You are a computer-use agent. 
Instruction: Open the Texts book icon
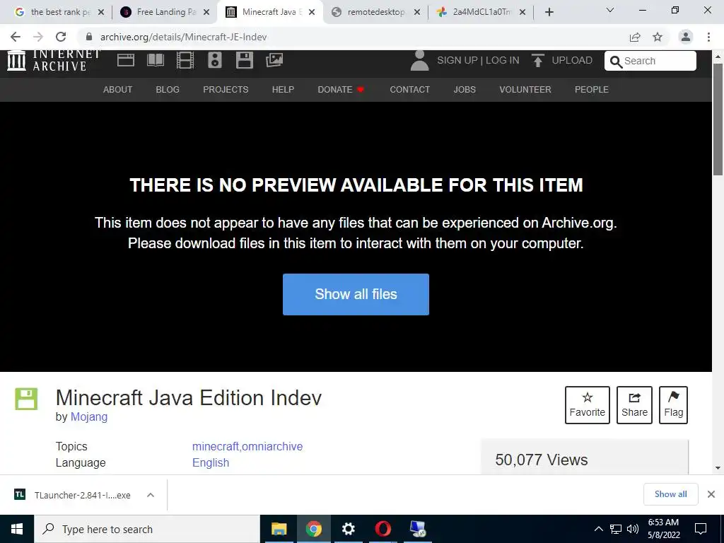155,60
